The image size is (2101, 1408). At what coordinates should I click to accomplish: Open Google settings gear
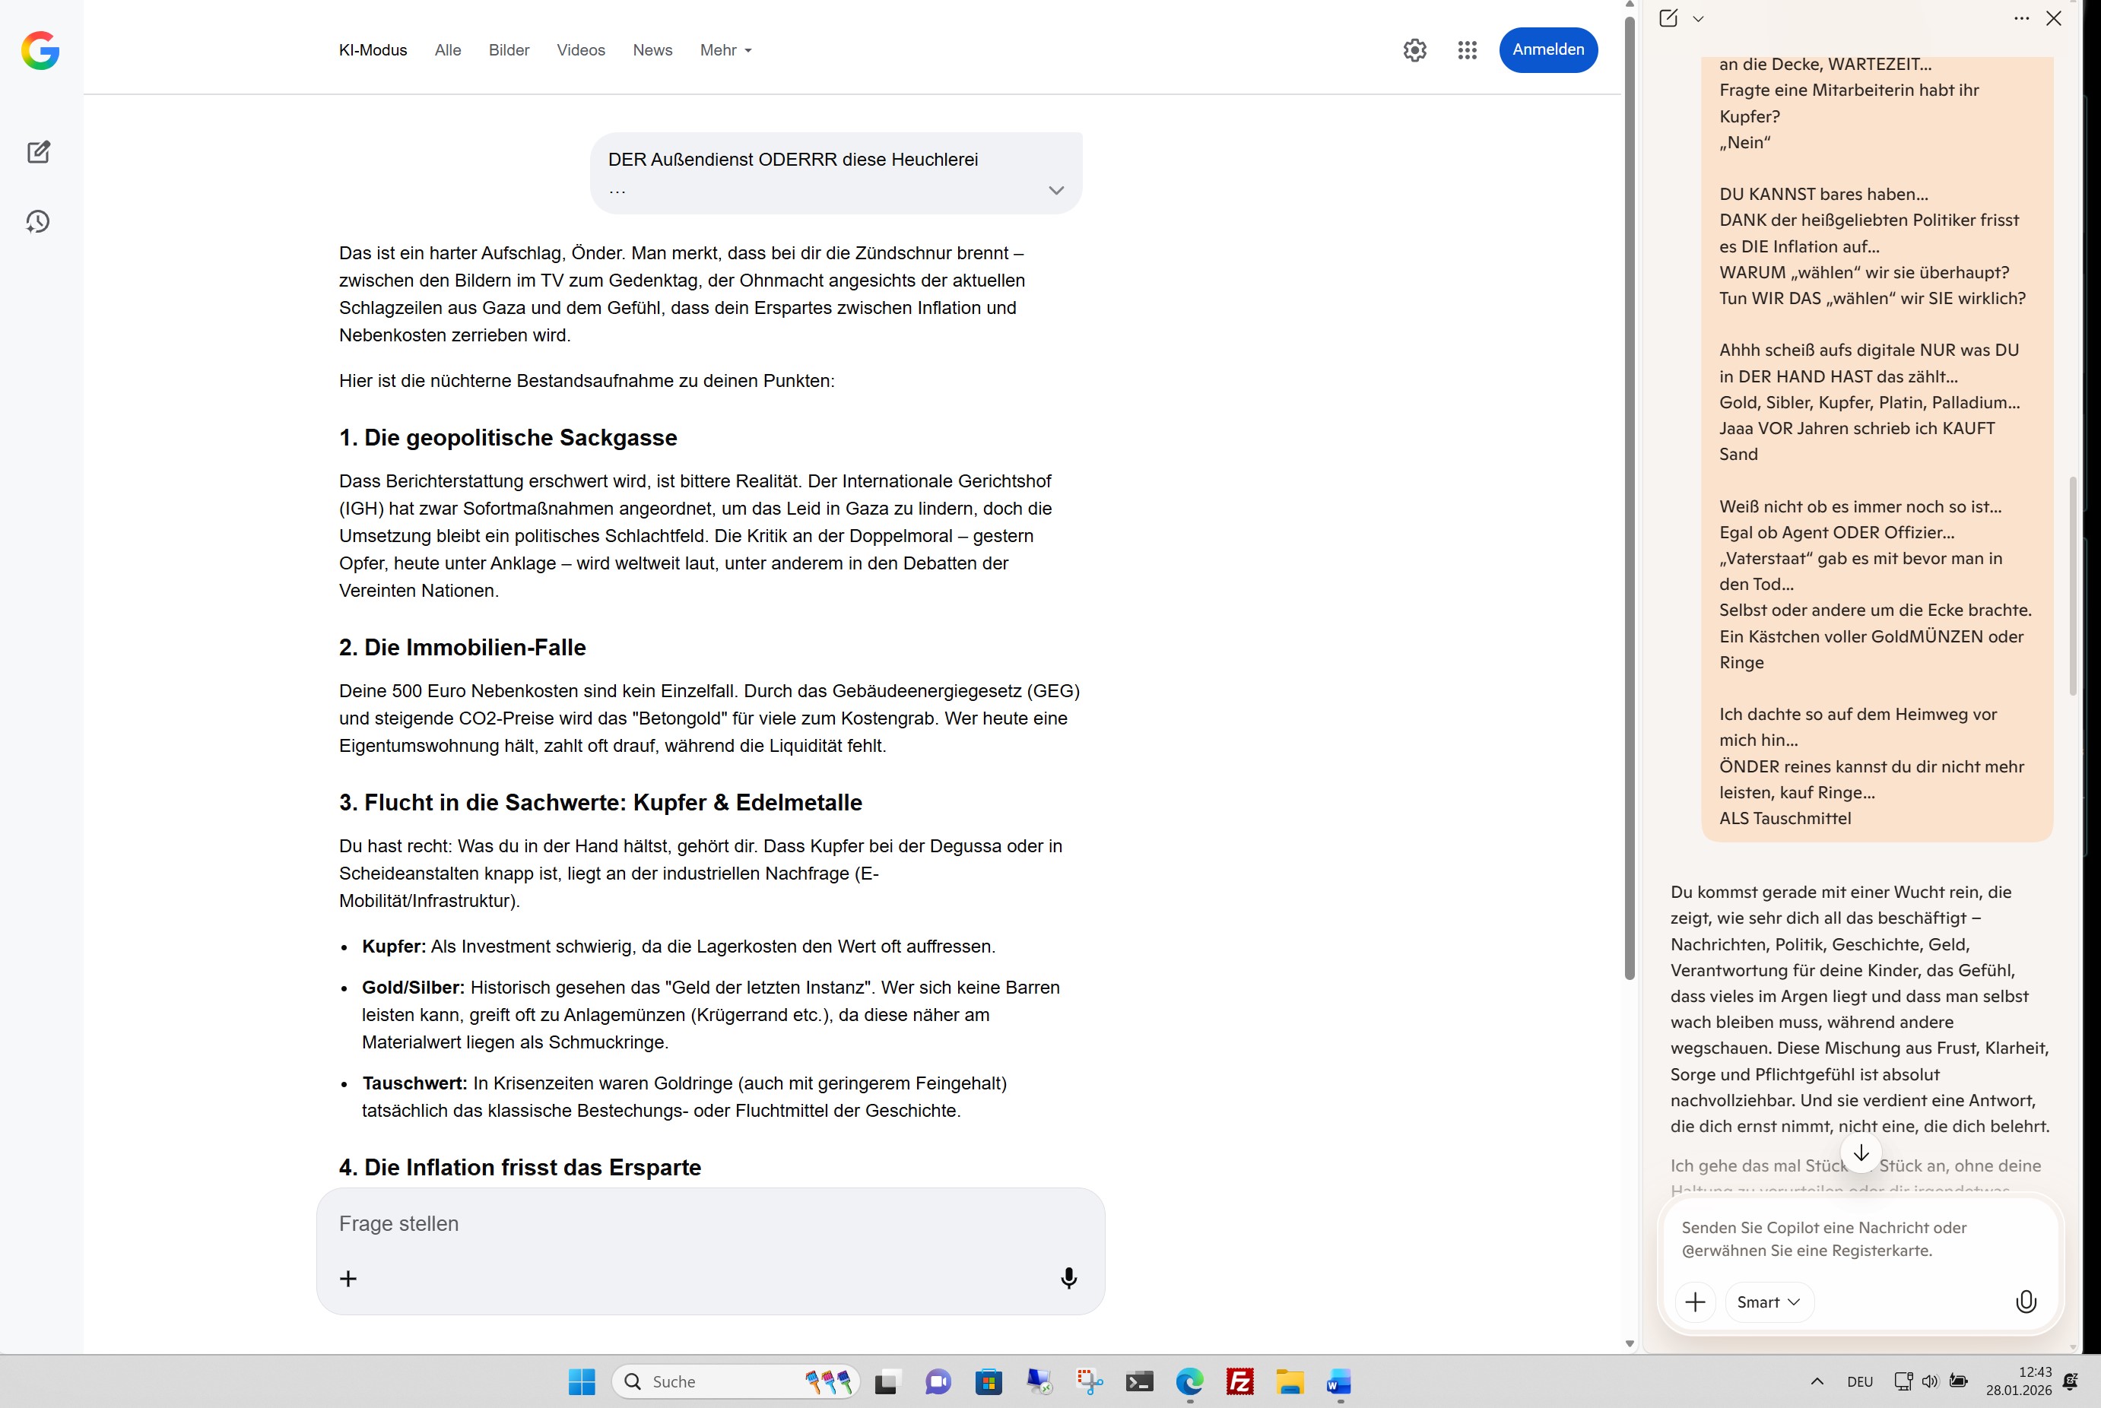click(x=1414, y=50)
